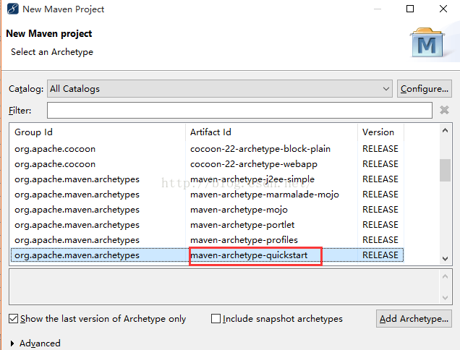
Task: Click the New Maven Project title bar icon
Action: click(x=13, y=9)
